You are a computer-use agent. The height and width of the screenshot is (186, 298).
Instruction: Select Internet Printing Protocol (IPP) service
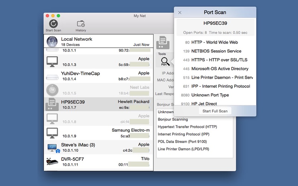point(184,134)
